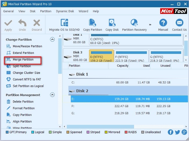Expand the toolbar overflow chevron
The height and width of the screenshot is (141, 189).
click(150, 25)
